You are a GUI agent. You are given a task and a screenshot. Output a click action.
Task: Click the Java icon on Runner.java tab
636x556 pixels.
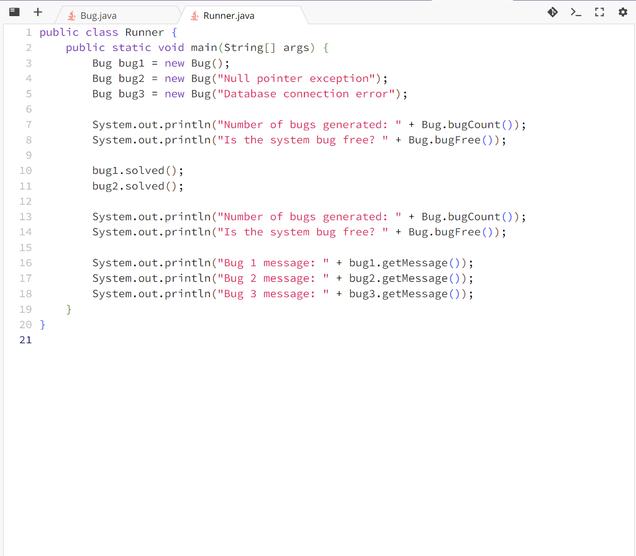196,15
